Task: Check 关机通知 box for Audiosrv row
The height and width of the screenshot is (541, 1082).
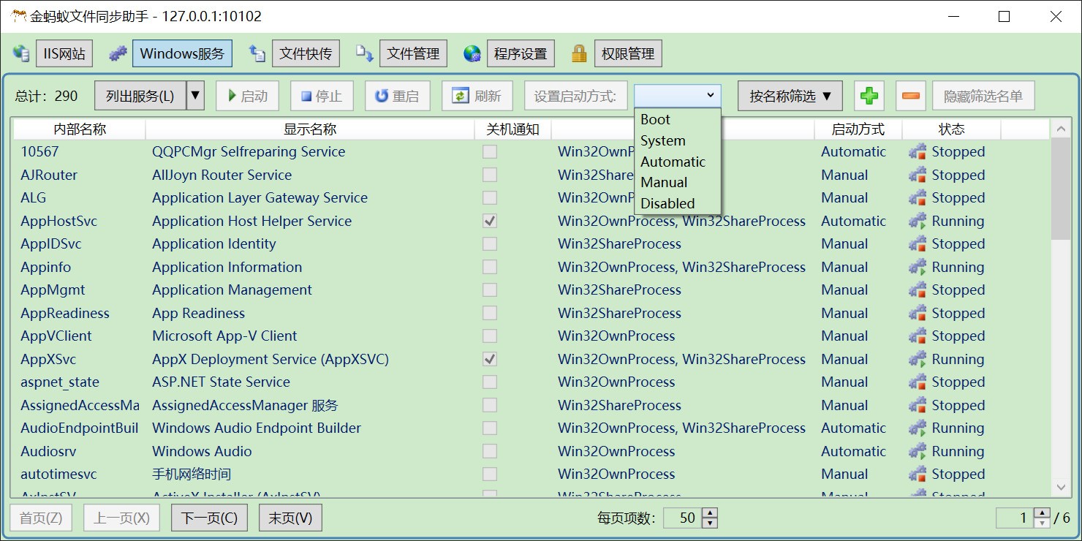Action: click(490, 451)
